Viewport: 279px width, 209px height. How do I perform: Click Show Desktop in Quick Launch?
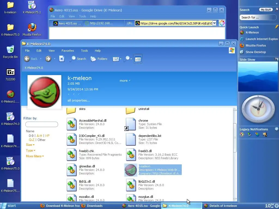(253, 52)
